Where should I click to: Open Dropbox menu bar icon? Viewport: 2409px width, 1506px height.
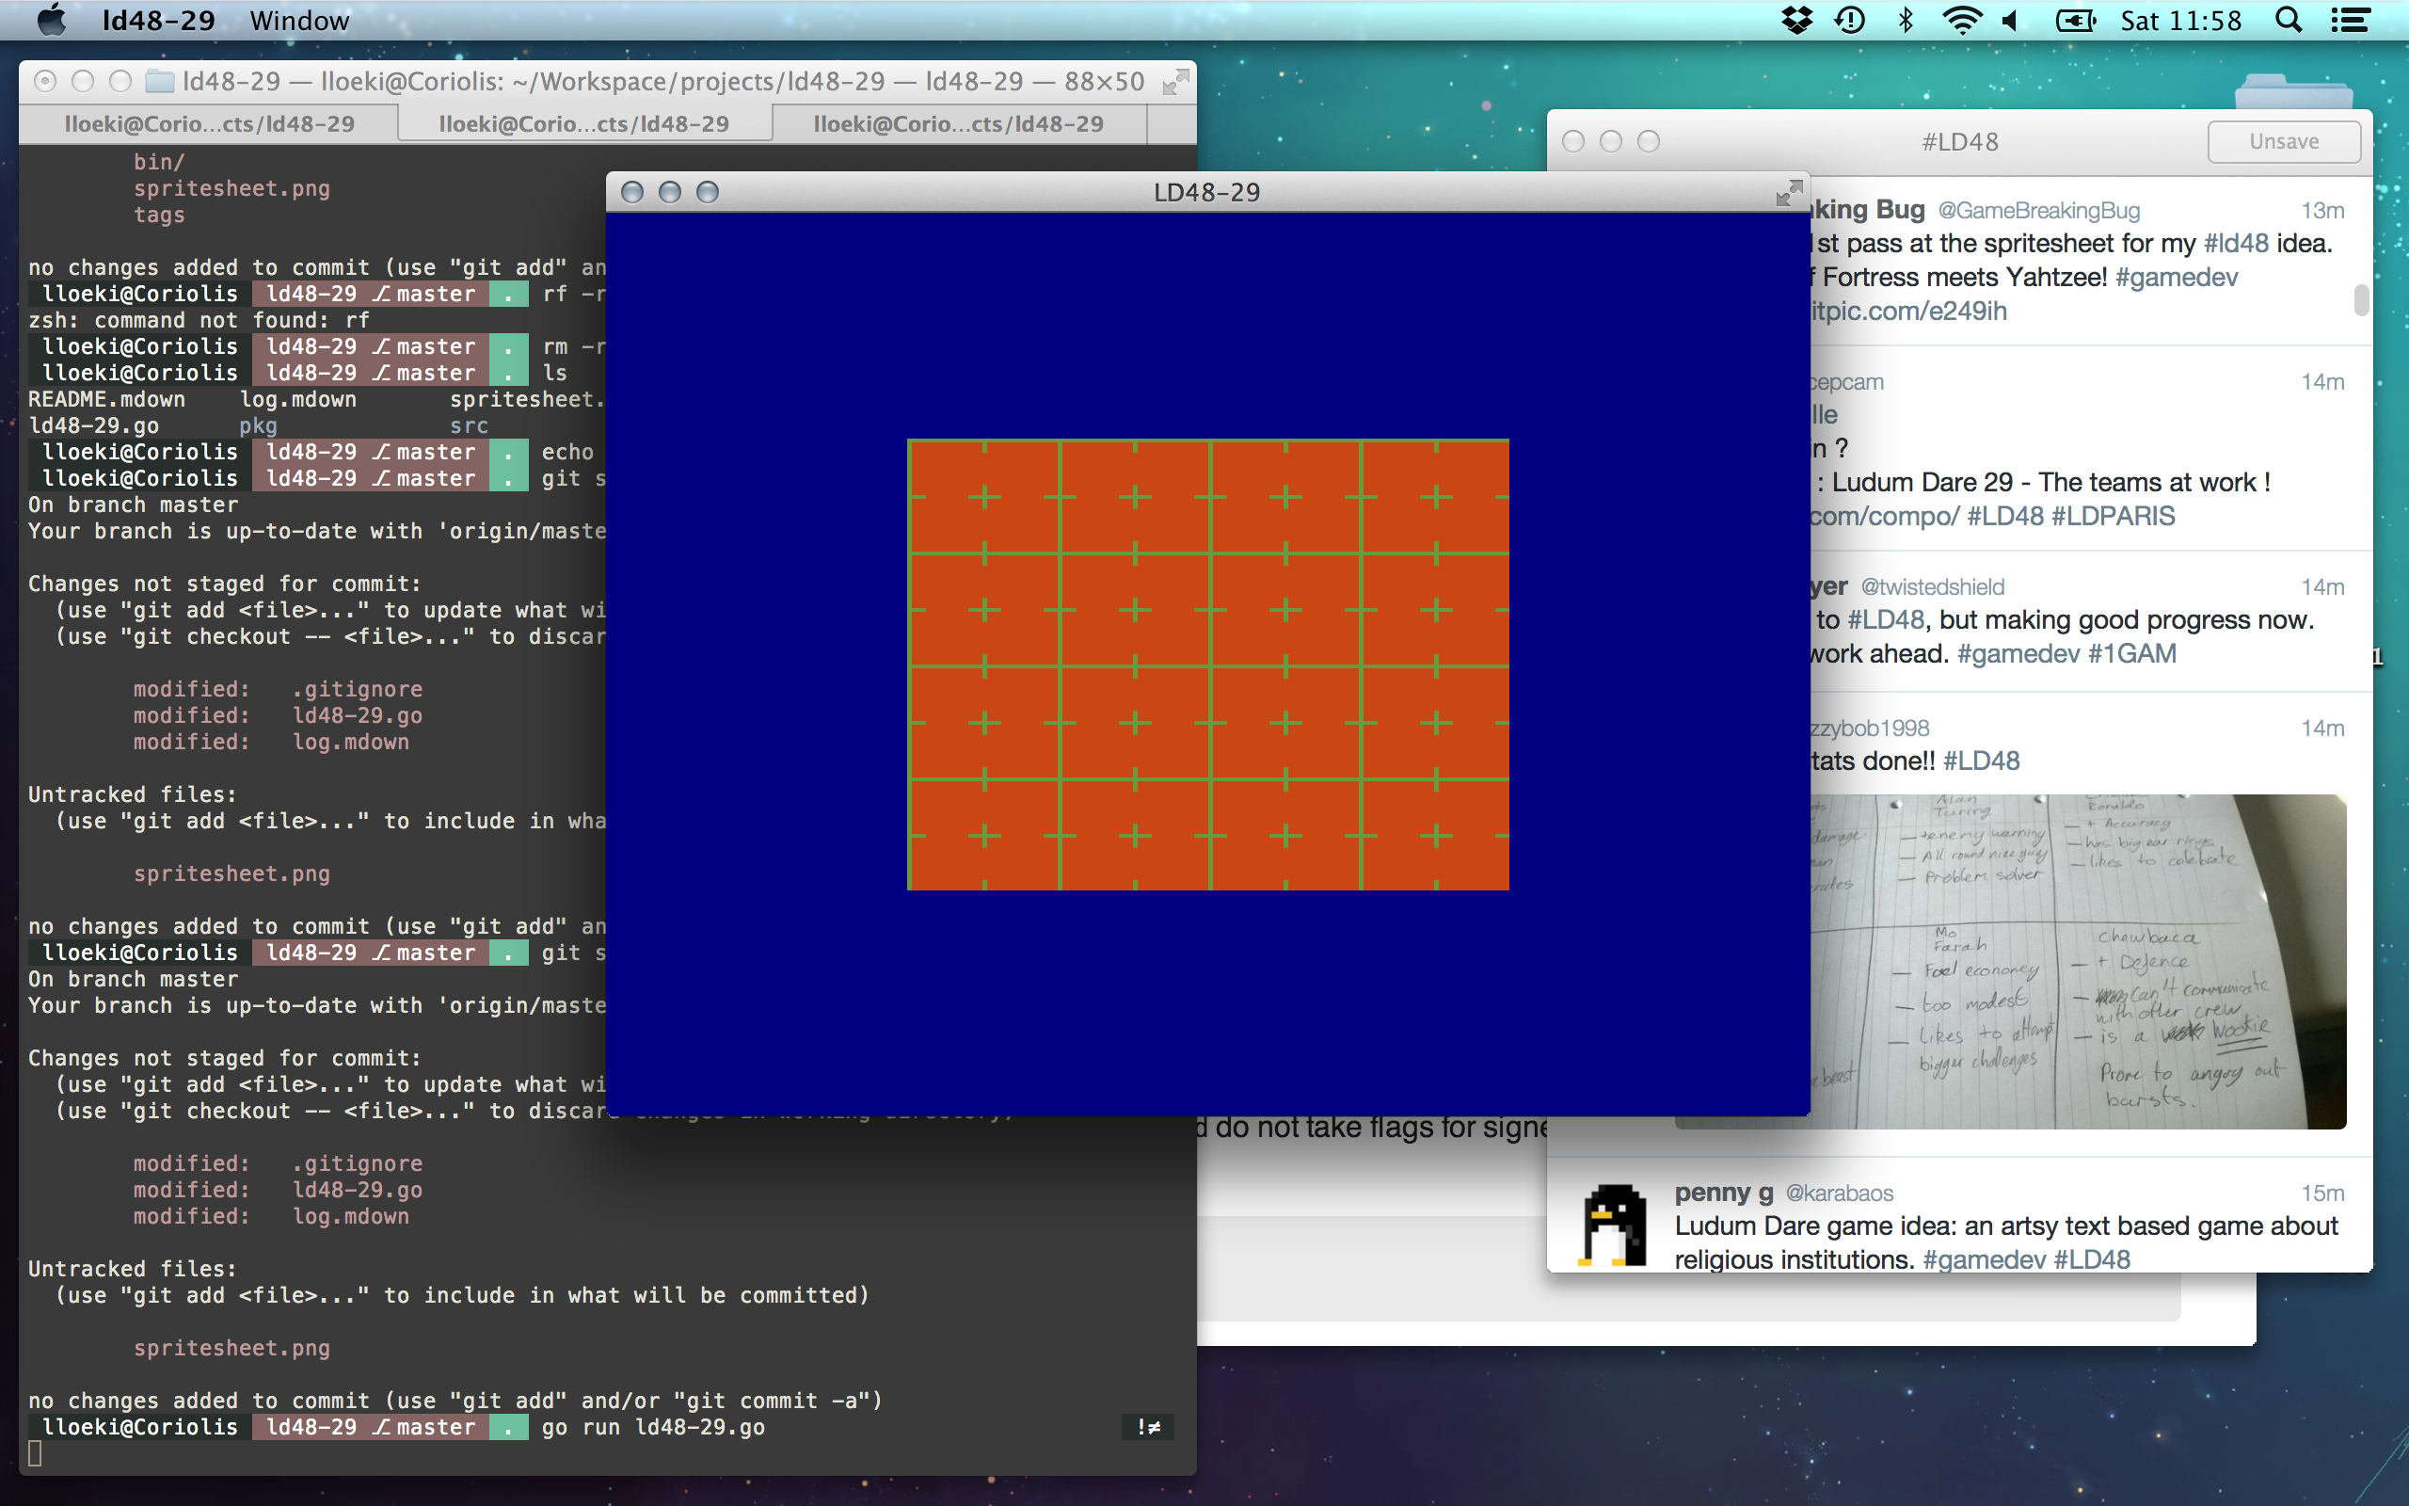pyautogui.click(x=1796, y=21)
